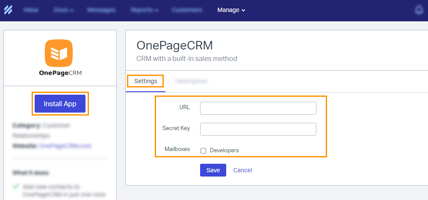This screenshot has width=428, height=200.
Task: Click the Mailboxes label
Action: point(177,149)
